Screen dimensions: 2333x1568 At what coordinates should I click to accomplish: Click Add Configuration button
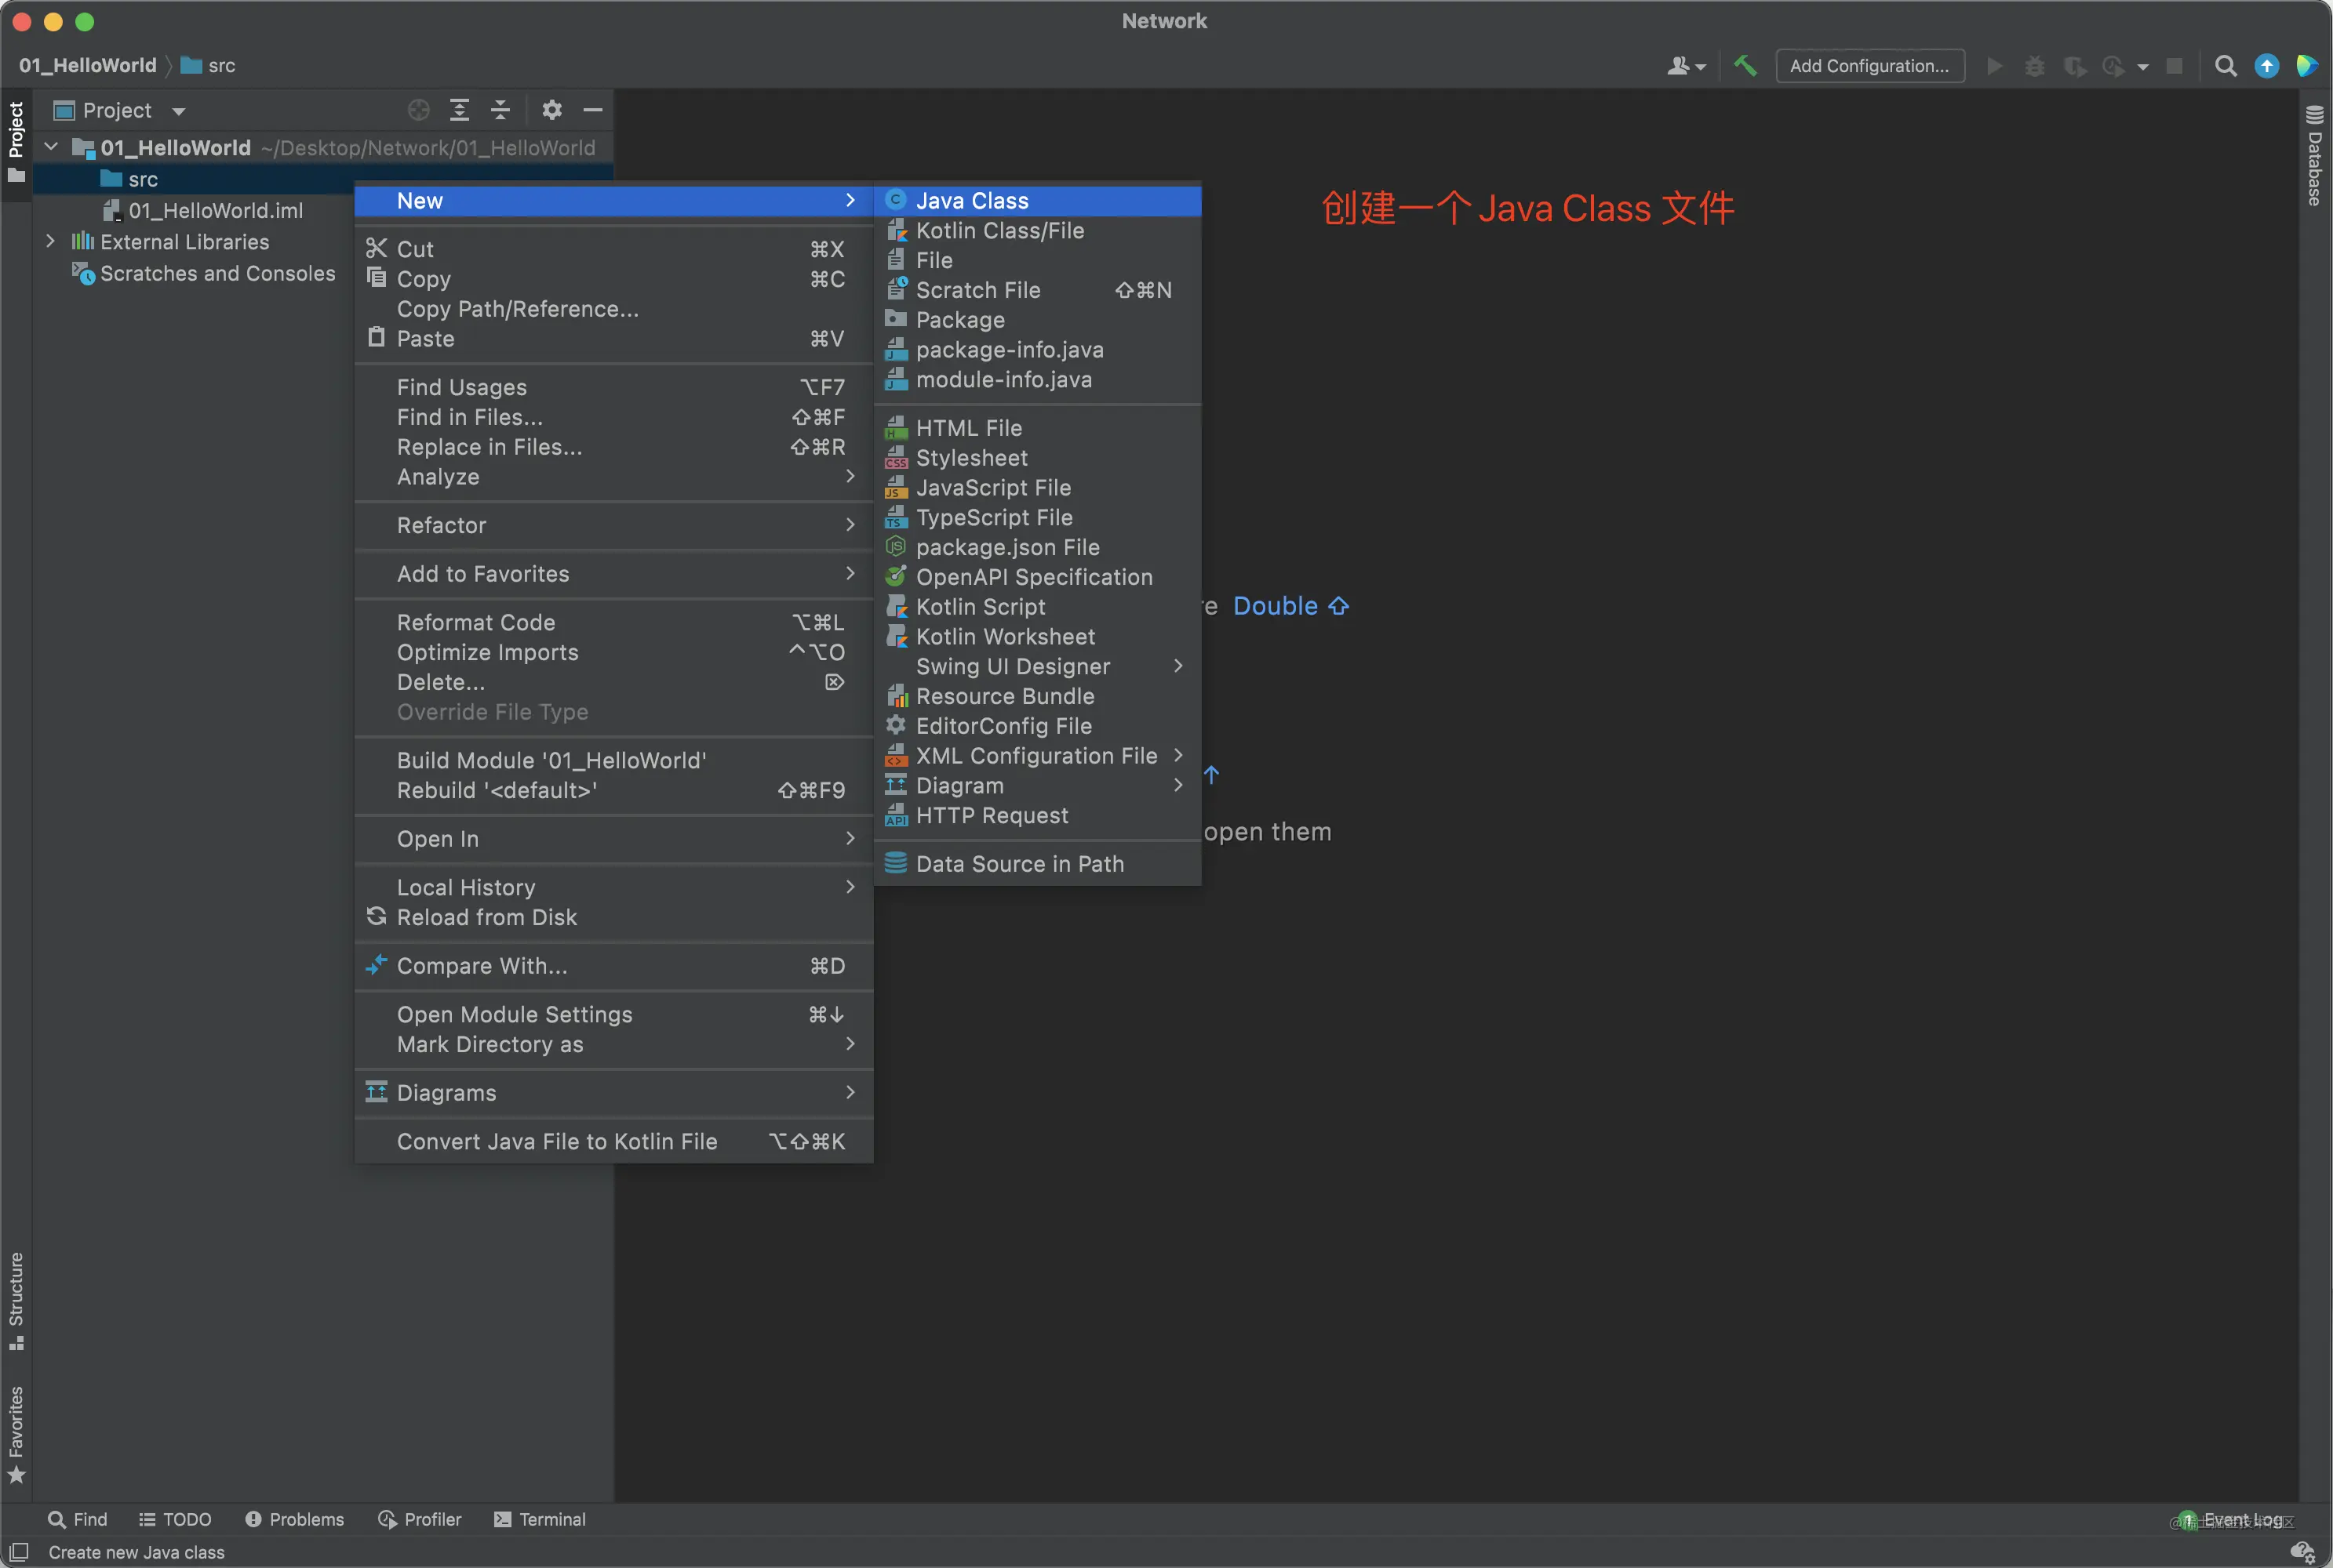(x=1869, y=66)
